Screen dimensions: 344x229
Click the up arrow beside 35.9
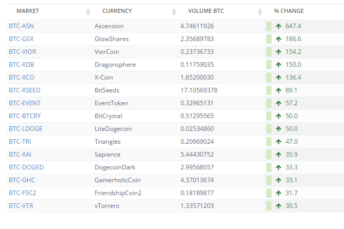pyautogui.click(x=278, y=155)
